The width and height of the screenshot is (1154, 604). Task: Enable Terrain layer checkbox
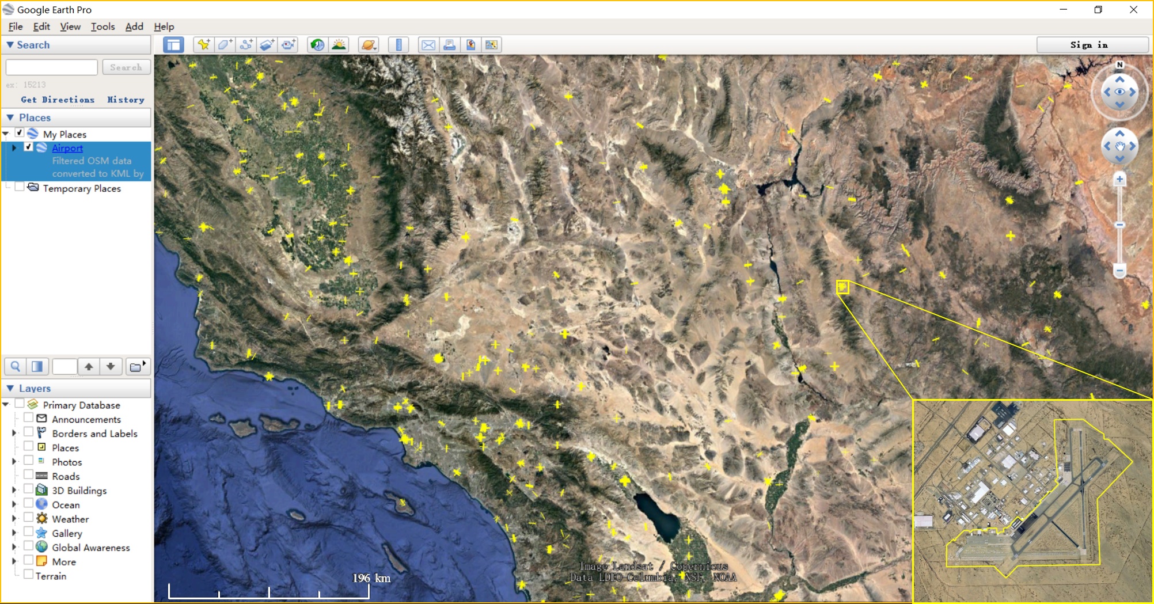(28, 575)
